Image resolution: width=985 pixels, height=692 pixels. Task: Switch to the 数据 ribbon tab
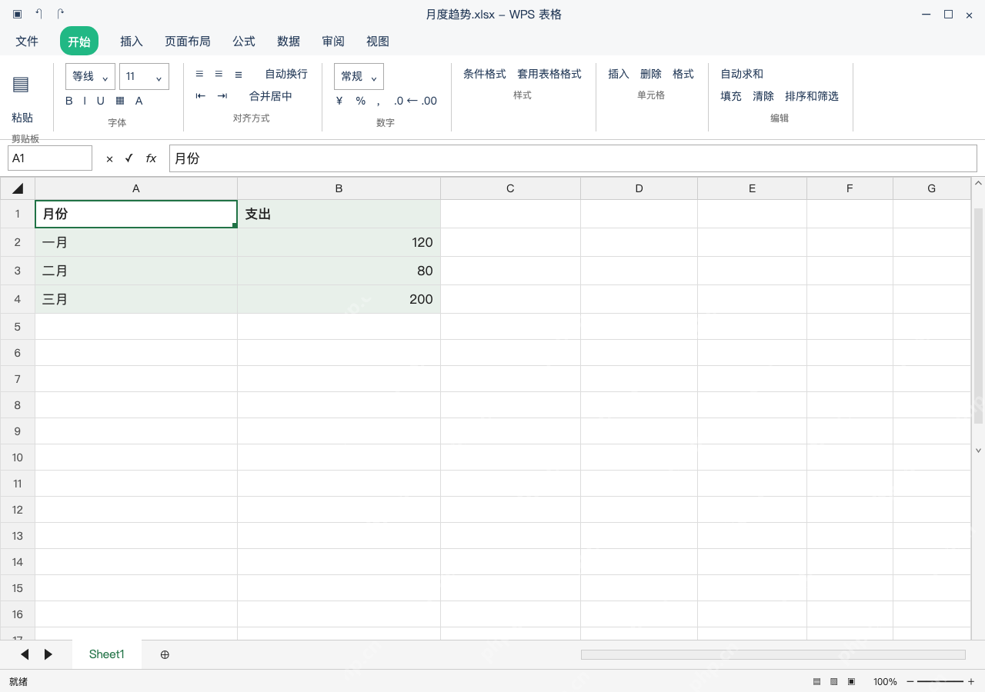(289, 42)
